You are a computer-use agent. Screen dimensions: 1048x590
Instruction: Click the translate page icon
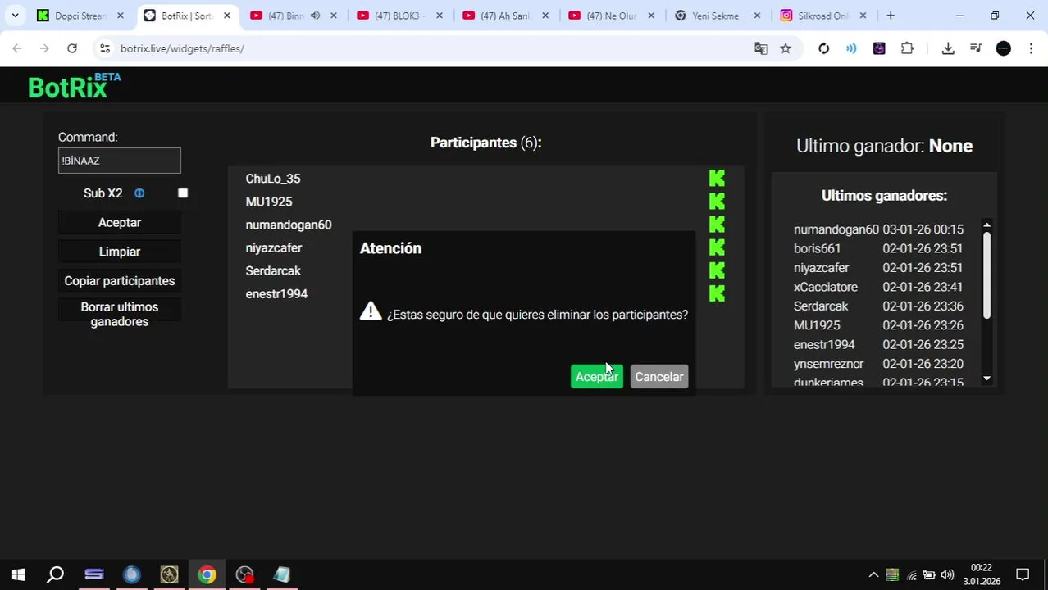[x=761, y=48]
